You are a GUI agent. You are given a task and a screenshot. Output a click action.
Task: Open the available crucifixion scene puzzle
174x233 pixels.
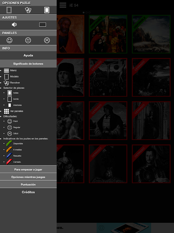[x=108, y=34]
